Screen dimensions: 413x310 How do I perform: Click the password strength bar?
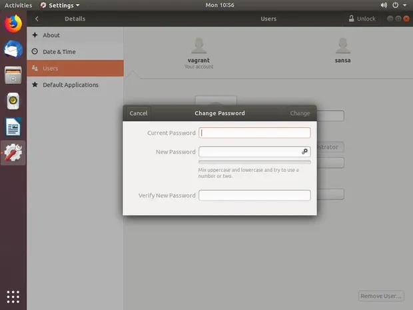pyautogui.click(x=254, y=162)
